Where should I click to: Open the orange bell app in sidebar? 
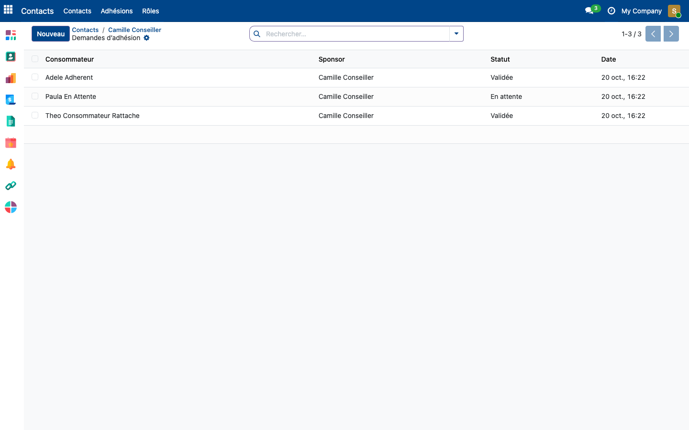pyautogui.click(x=11, y=164)
